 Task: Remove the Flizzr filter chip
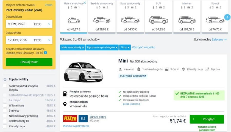point(129,47)
